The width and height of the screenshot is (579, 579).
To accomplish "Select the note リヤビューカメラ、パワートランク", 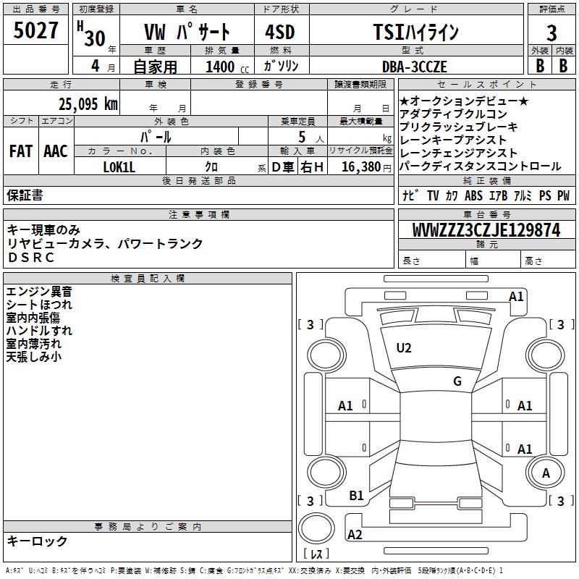I will click(x=105, y=244).
